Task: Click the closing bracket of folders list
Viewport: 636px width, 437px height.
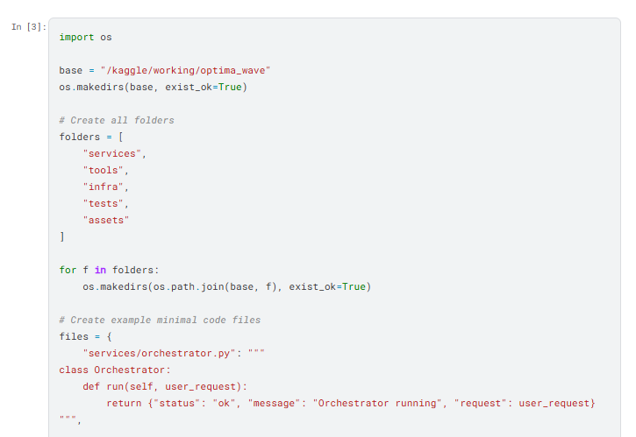Action: click(62, 236)
